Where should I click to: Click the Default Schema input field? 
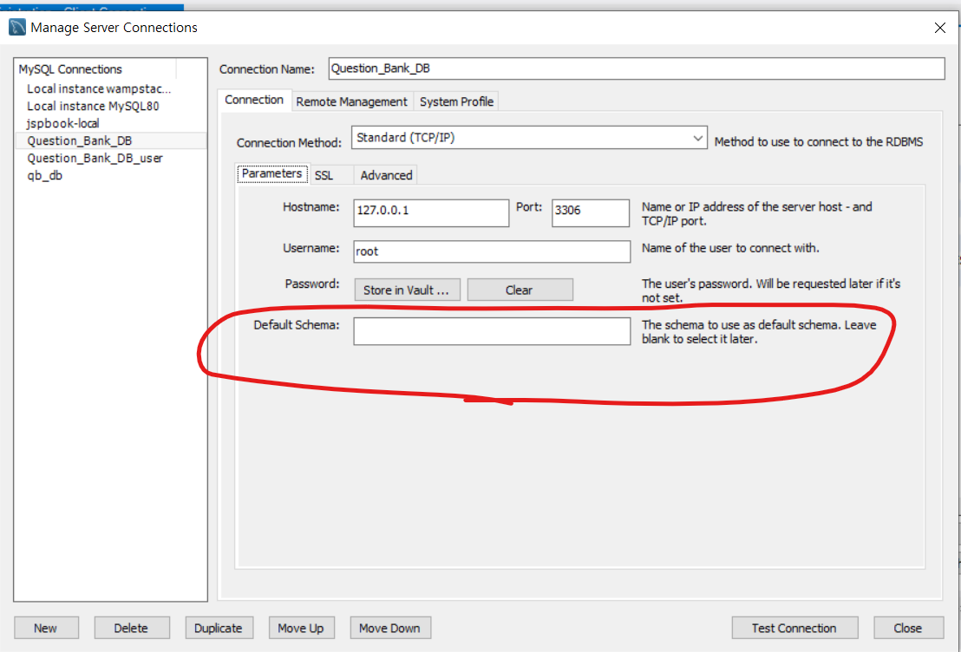[492, 331]
